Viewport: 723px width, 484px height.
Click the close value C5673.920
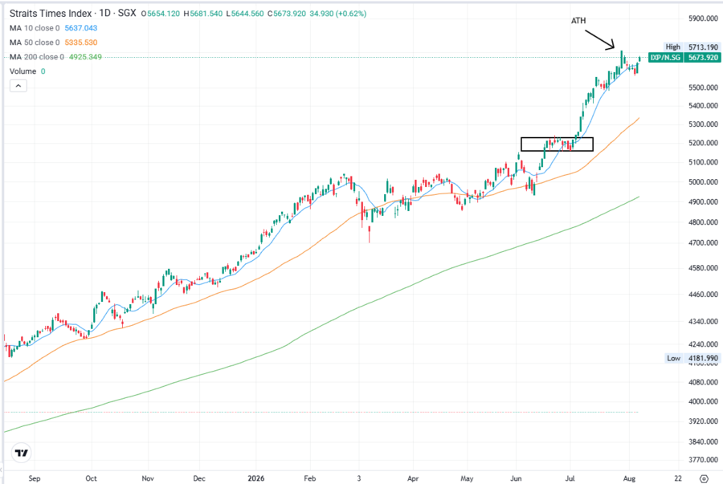pos(286,14)
